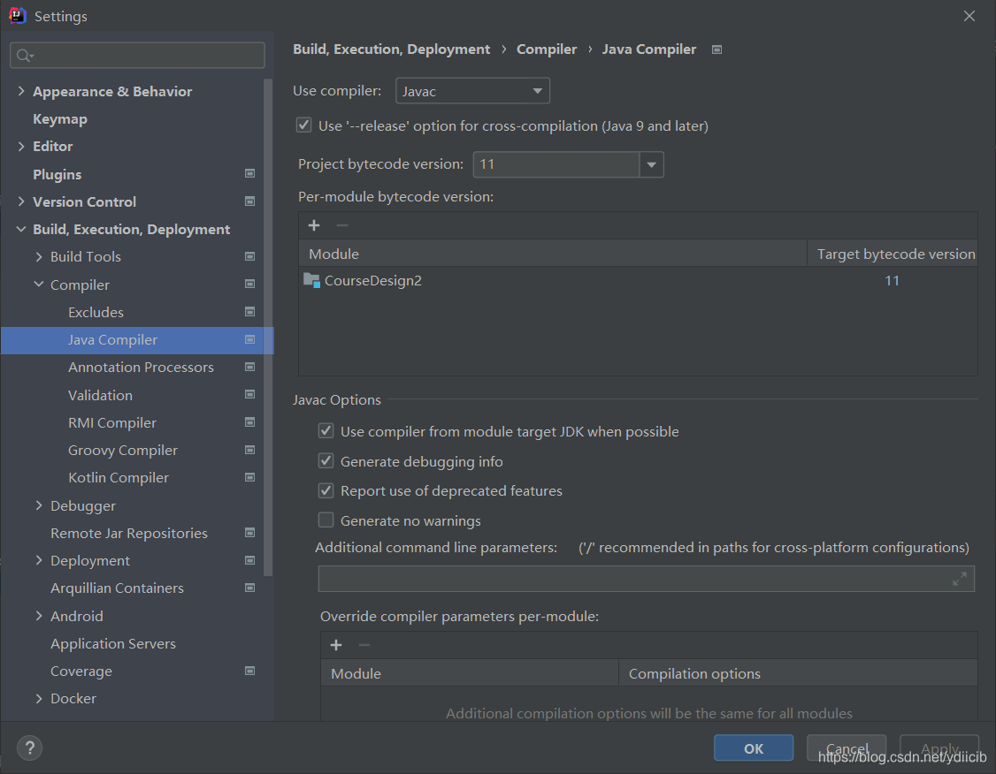Click target bytecode version value 11 for CourseDesign2

[892, 280]
